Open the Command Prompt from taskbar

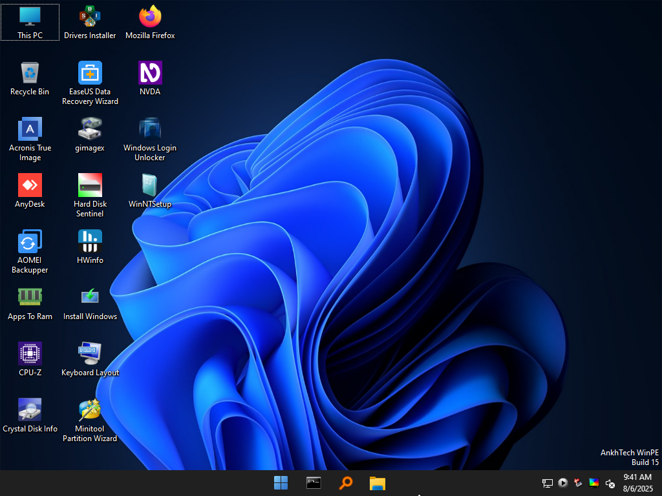point(314,482)
